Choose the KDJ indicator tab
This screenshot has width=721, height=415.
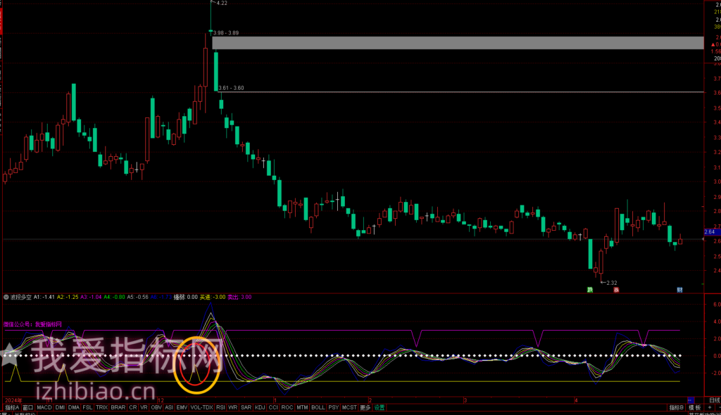click(260, 408)
